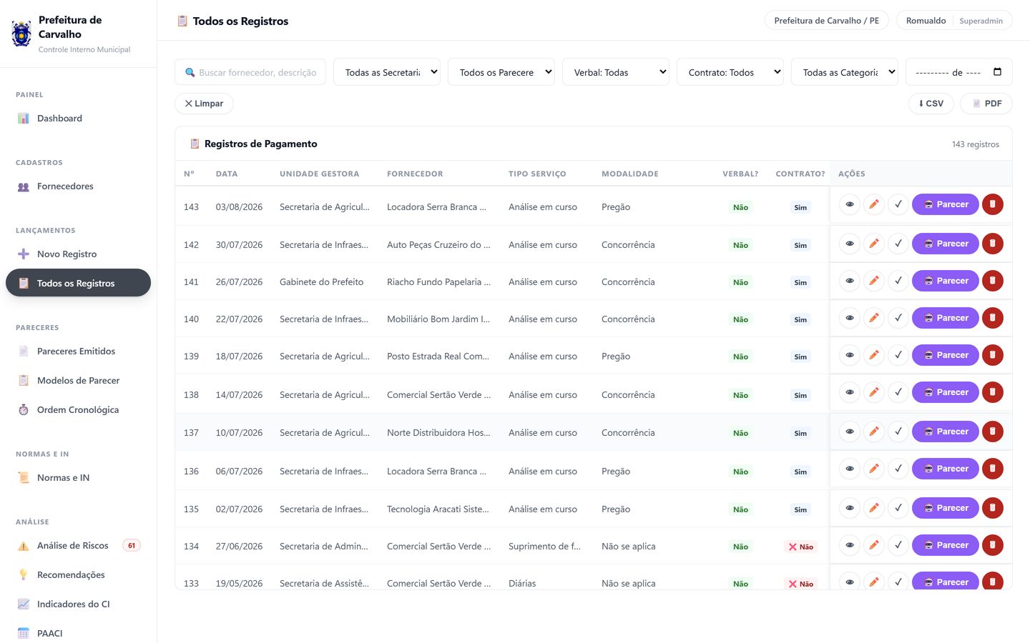The height and width of the screenshot is (643, 1030).
Task: View record 138 eye icon
Action: tap(850, 392)
